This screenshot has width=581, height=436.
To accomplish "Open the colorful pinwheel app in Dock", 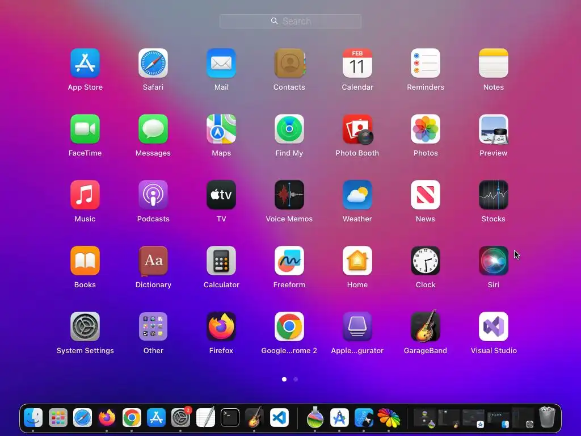I will tap(389, 418).
